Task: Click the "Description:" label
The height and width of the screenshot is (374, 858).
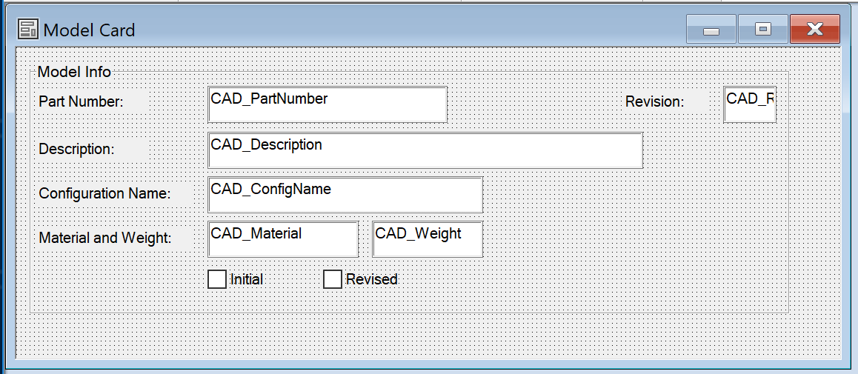Action: click(76, 149)
